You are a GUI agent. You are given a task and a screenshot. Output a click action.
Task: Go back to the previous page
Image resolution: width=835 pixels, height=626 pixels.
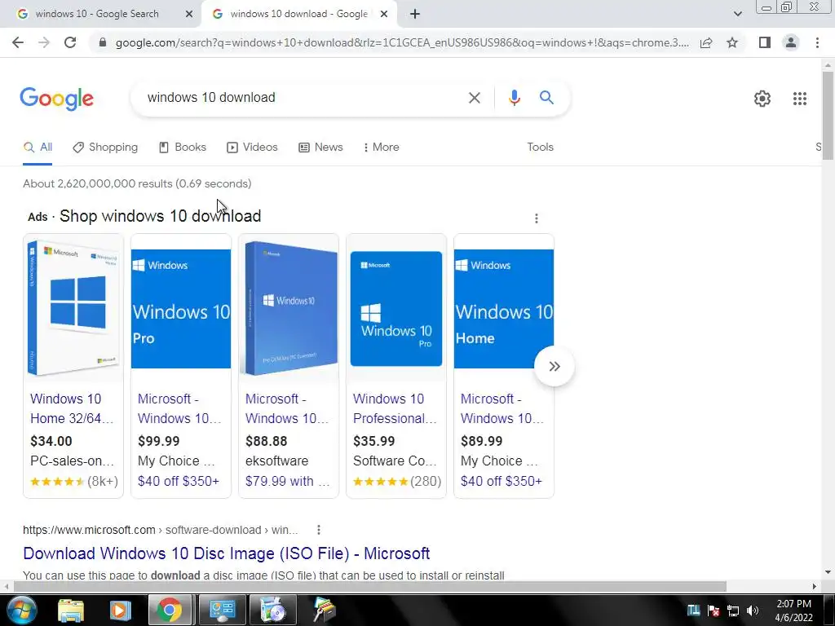tap(18, 42)
